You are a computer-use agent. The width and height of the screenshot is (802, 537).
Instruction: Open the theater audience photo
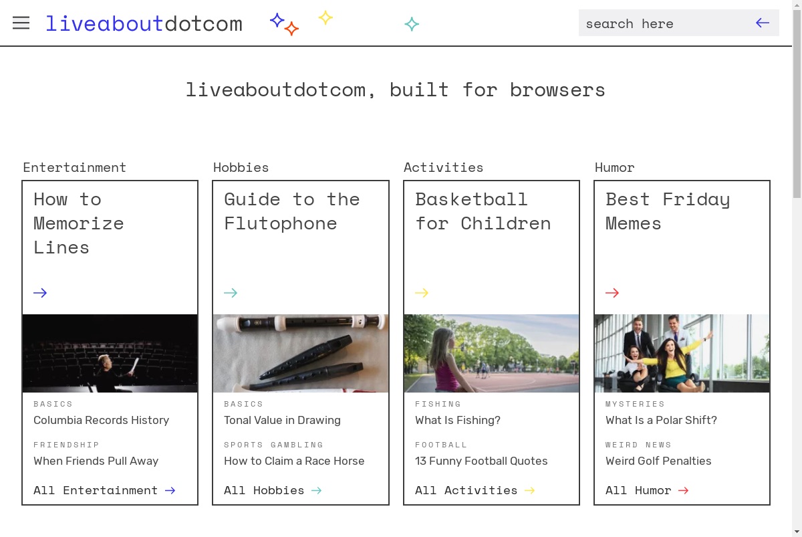point(110,353)
